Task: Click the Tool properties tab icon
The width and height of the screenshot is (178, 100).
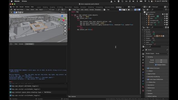Action: [143, 50]
